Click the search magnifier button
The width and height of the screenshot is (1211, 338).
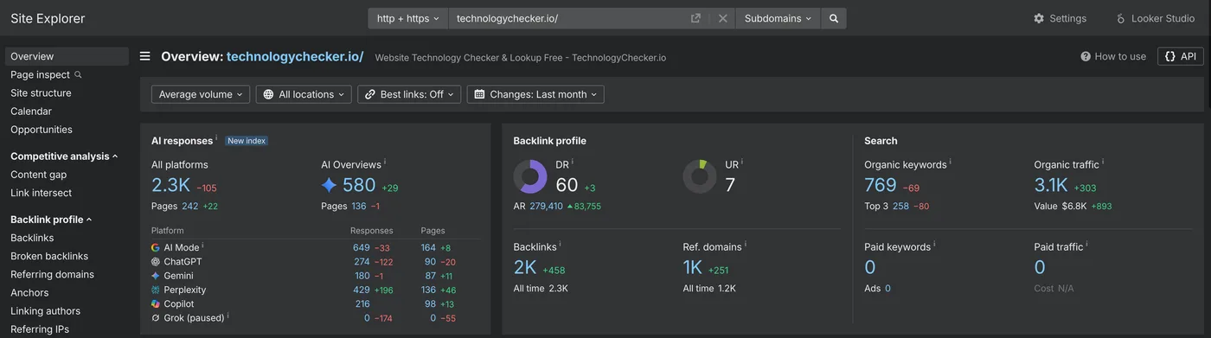pyautogui.click(x=834, y=18)
